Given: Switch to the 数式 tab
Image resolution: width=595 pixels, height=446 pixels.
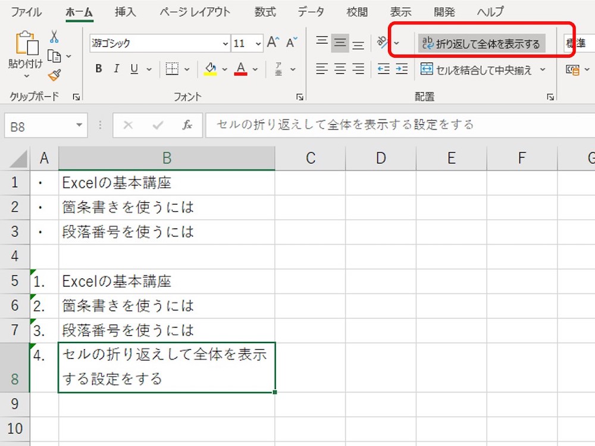Looking at the screenshot, I should [x=265, y=12].
